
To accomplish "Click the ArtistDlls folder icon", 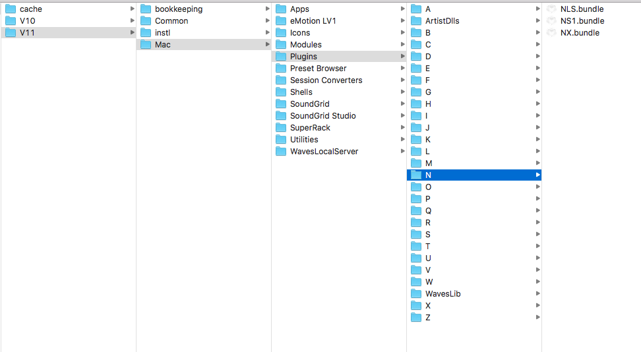I will tap(416, 21).
